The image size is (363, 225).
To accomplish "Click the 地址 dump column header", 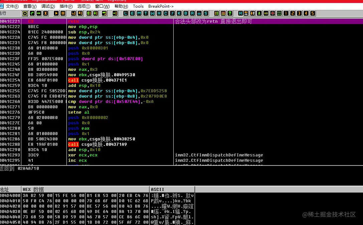I will tap(10, 190).
